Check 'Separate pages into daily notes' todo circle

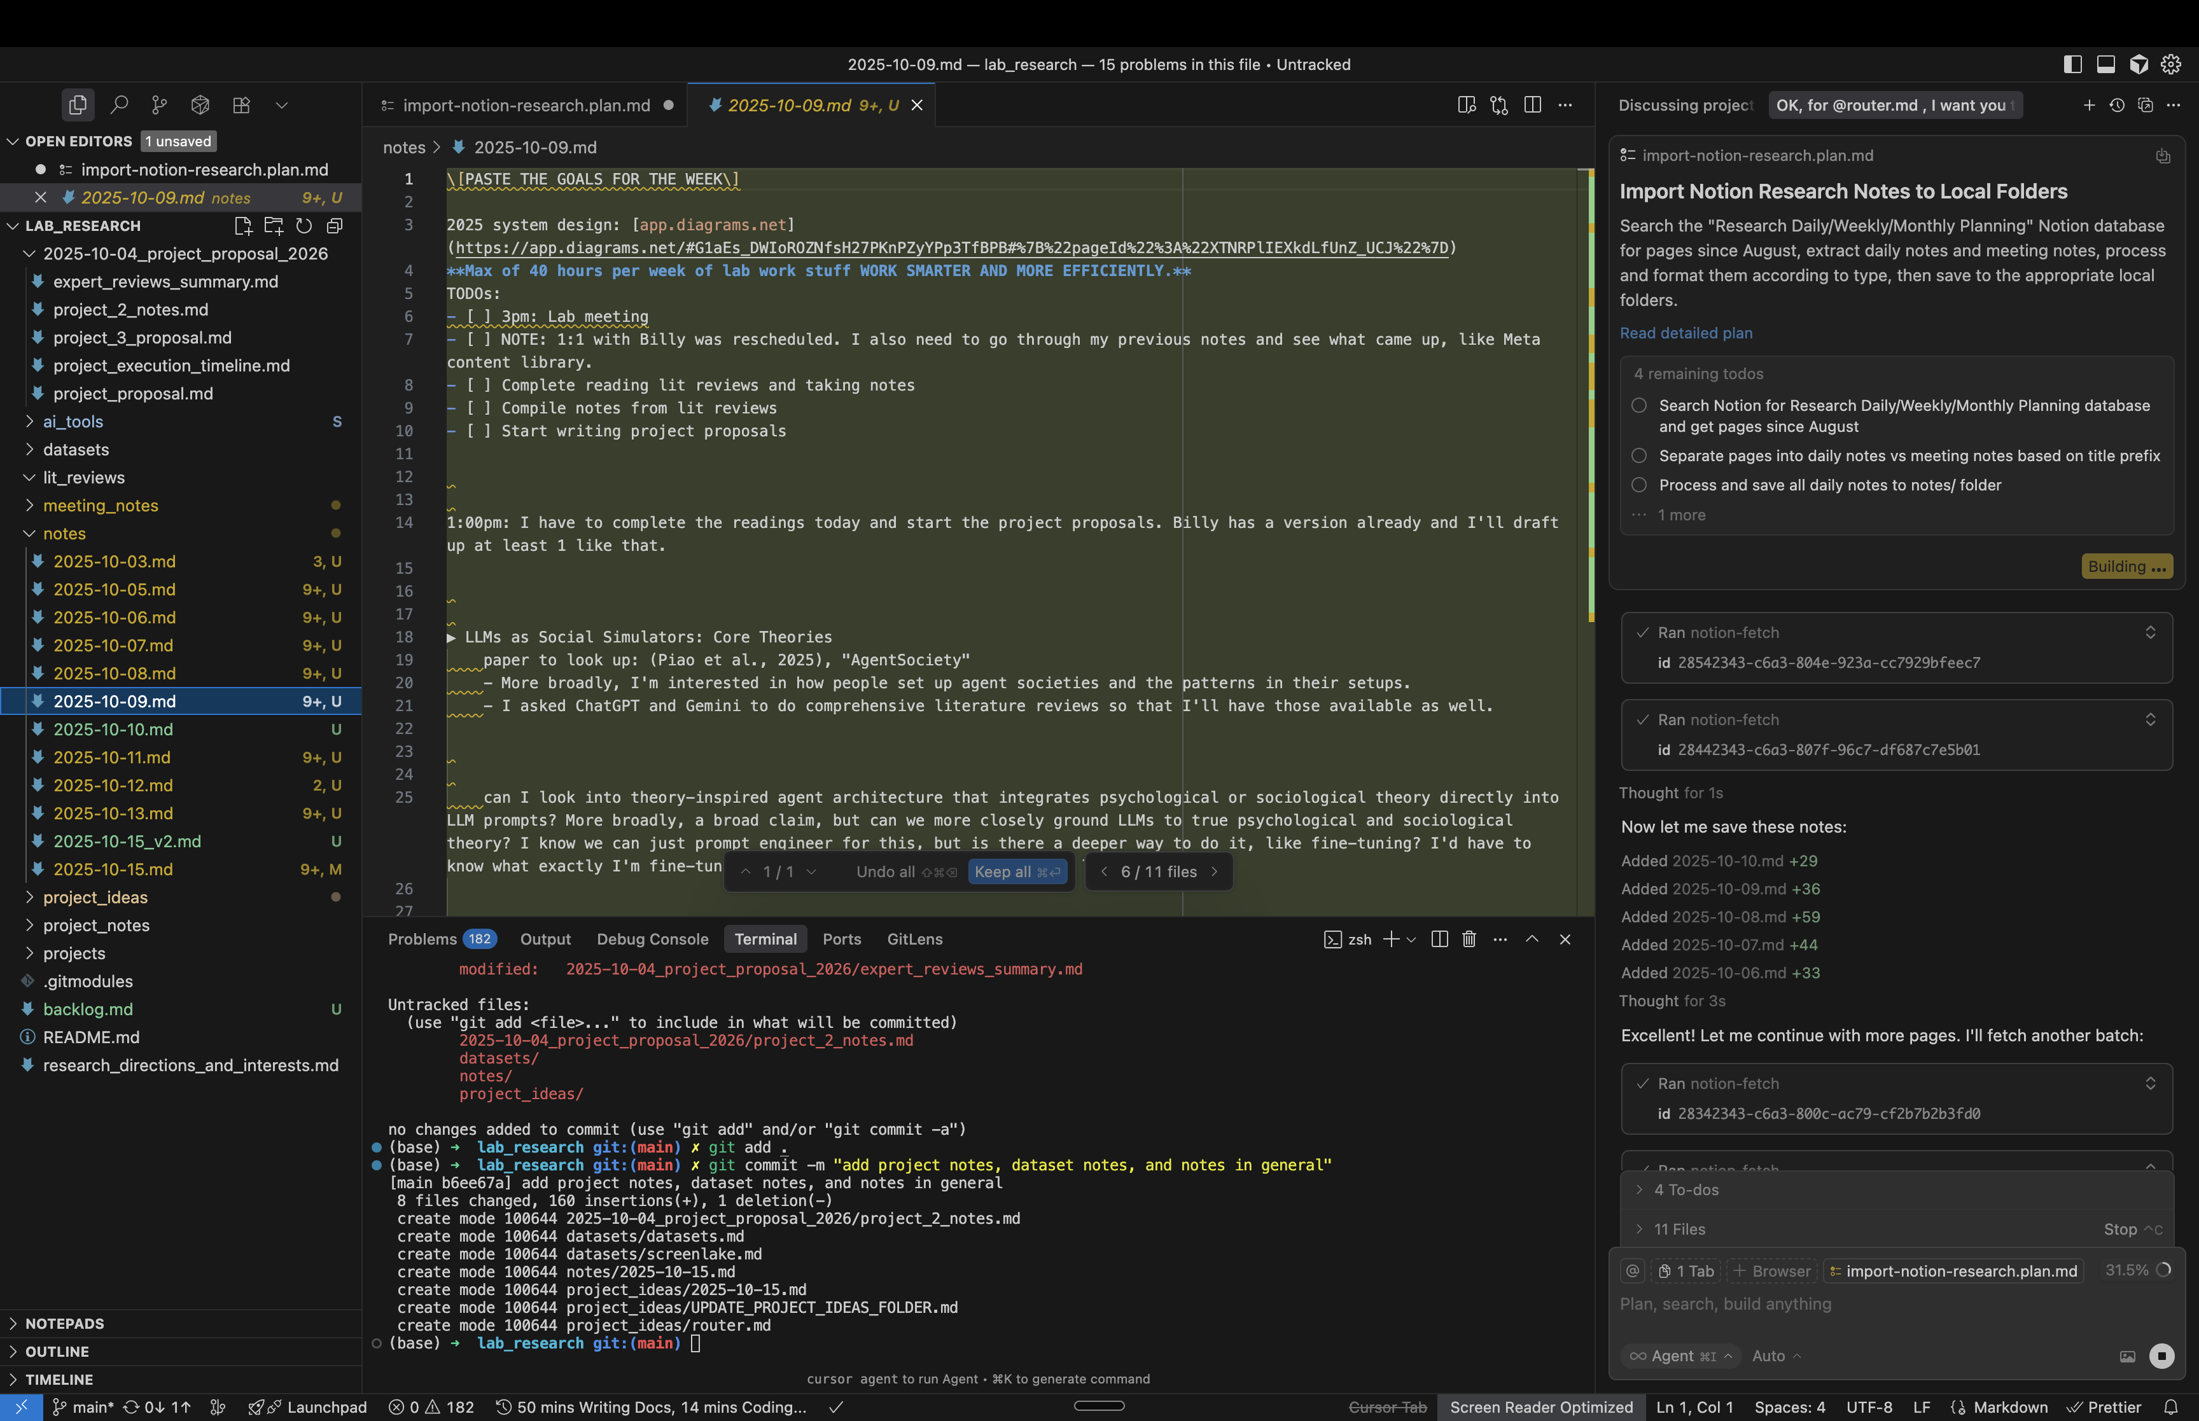click(x=1639, y=456)
